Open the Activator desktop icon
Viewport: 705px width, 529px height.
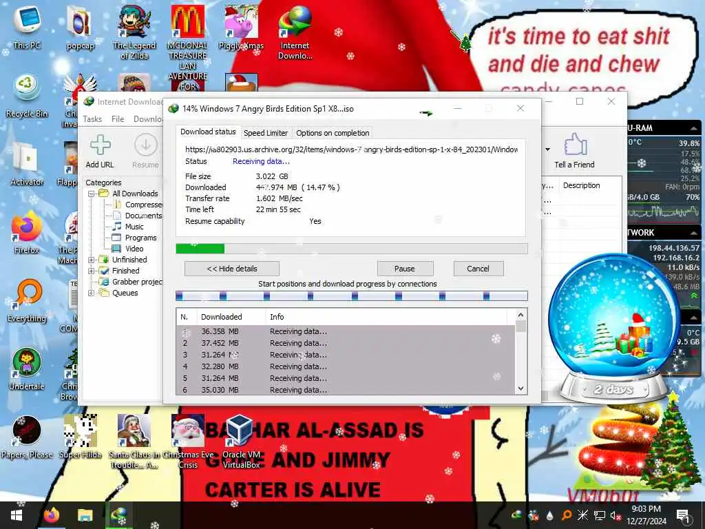[x=27, y=164]
